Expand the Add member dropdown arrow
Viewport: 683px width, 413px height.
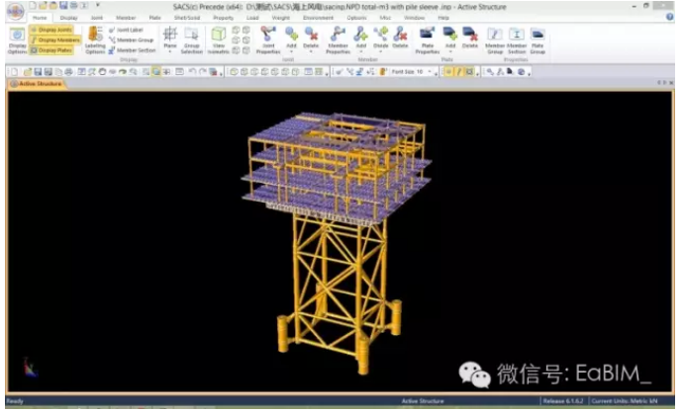coord(361,51)
